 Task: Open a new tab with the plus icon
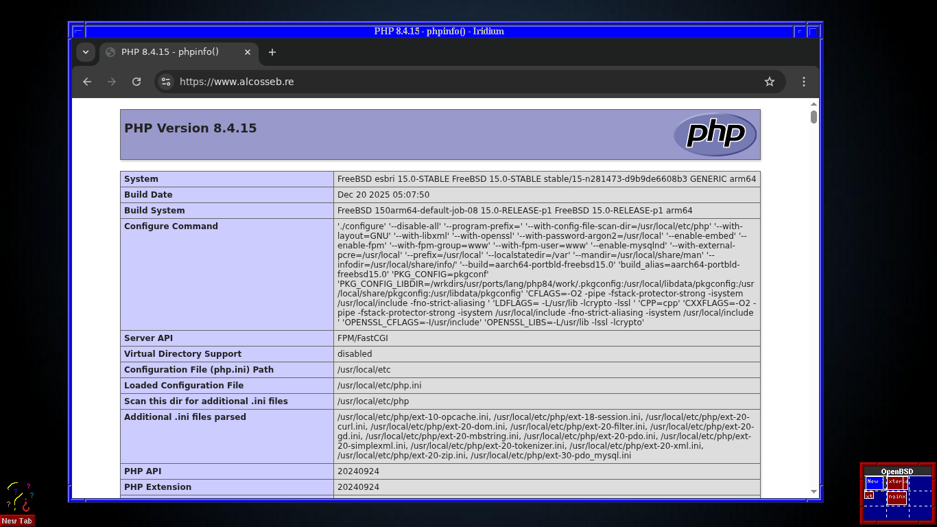click(272, 52)
